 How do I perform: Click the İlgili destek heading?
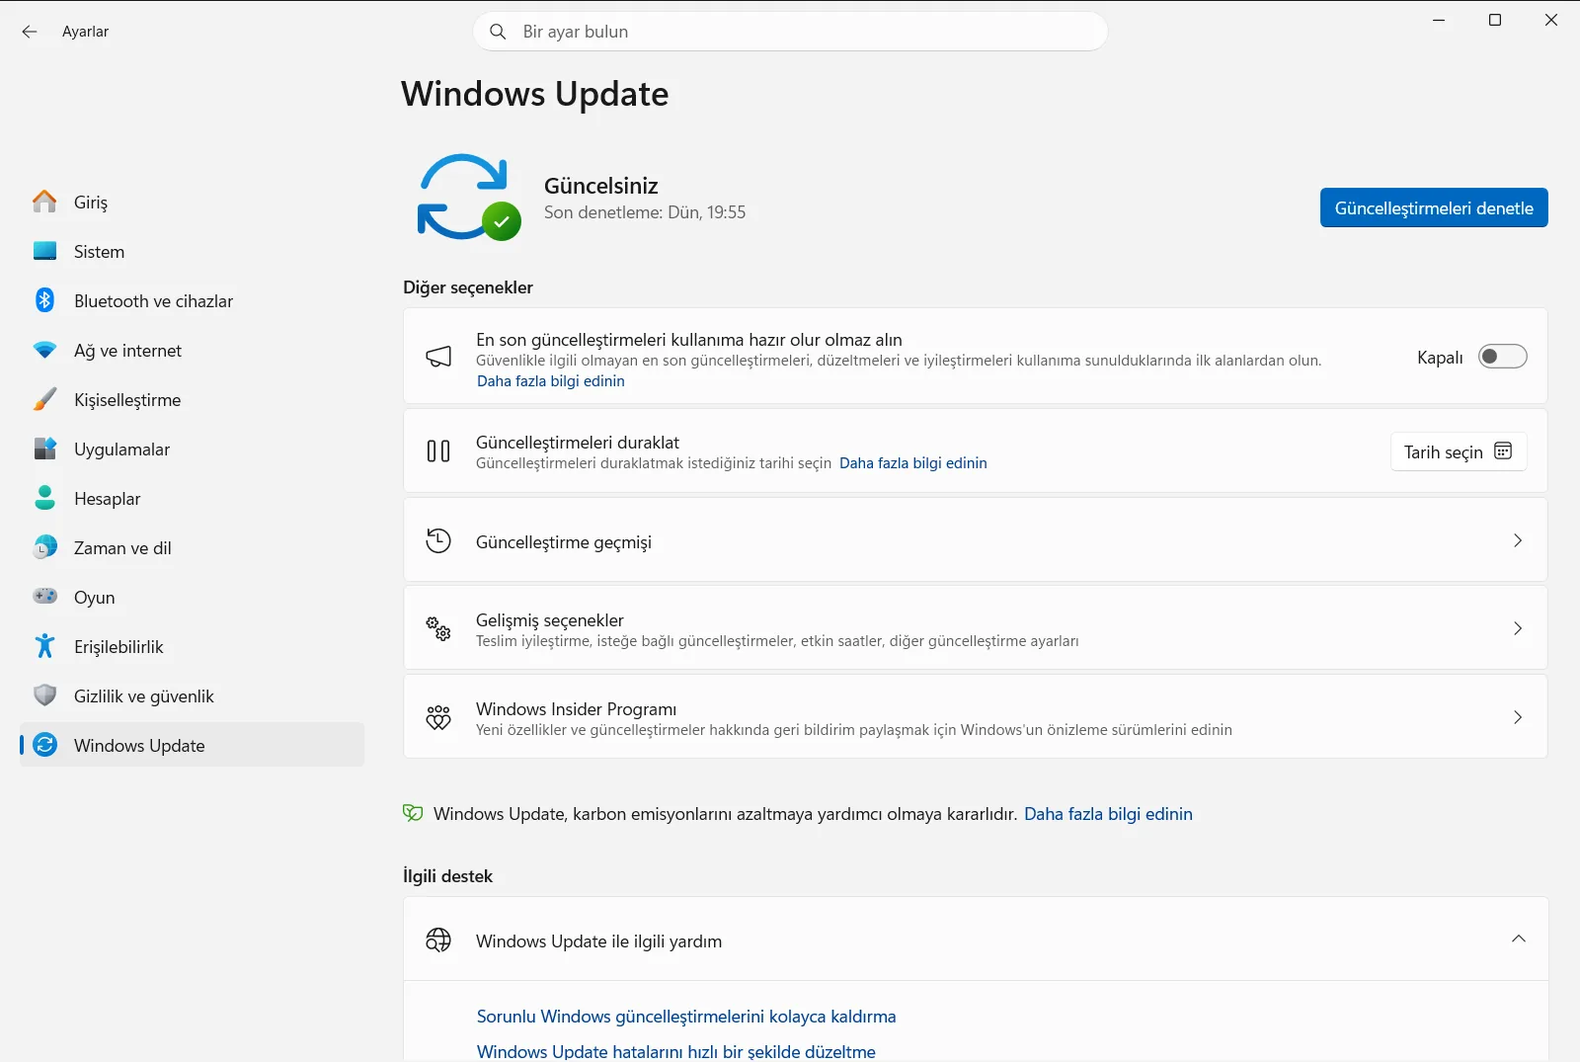coord(447,876)
